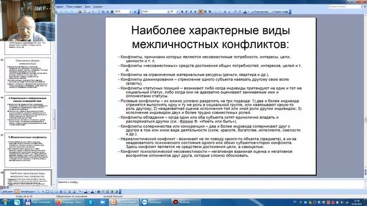This screenshot has width=367, height=206.
Task: Toggle bold formatting
Action: click(x=182, y=11)
